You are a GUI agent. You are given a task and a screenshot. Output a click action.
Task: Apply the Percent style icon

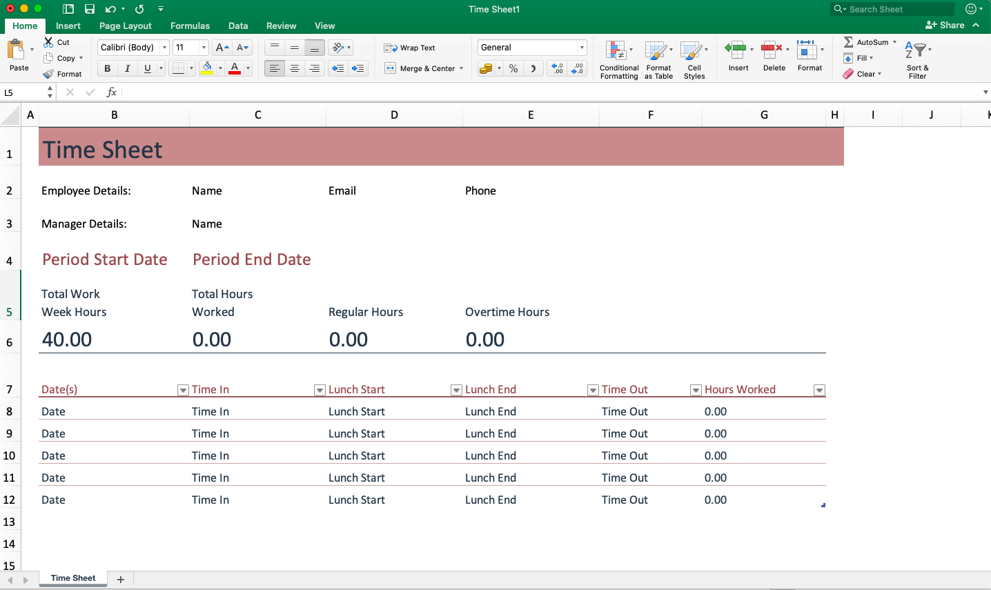tap(513, 69)
